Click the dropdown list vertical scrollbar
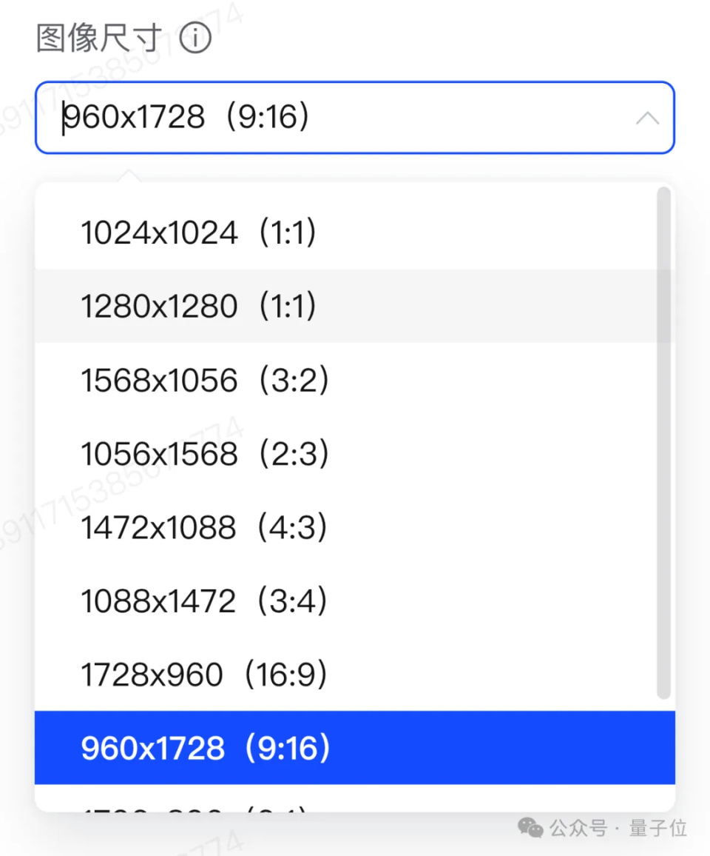Viewport: 710px width, 856px height. coord(663,444)
